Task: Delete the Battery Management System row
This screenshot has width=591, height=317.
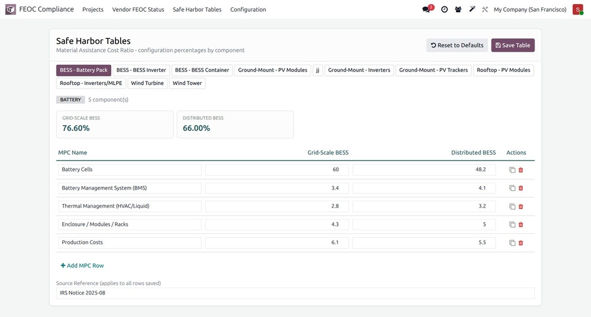Action: [521, 188]
